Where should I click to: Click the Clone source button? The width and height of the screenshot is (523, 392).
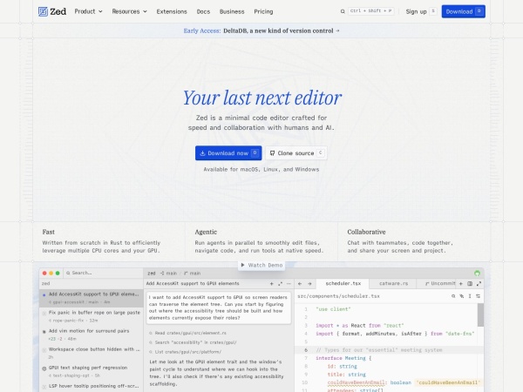click(296, 153)
